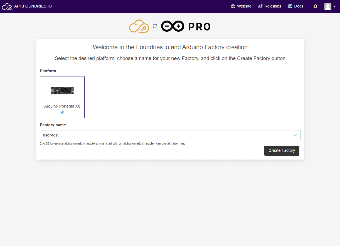Viewport: 340px width, 246px height.
Task: Click the APP.FOUNDRIES.IO home text
Action: click(33, 6)
